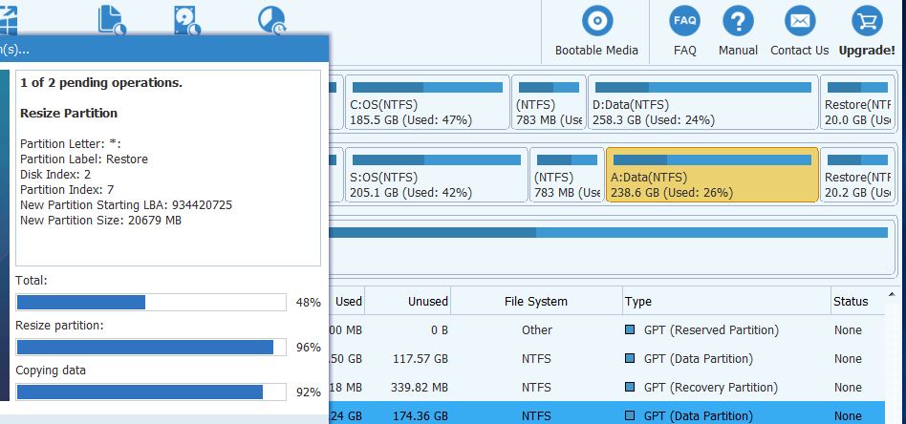
Task: Click 'GPT (Reserved Partition)' type text
Action: pyautogui.click(x=711, y=329)
